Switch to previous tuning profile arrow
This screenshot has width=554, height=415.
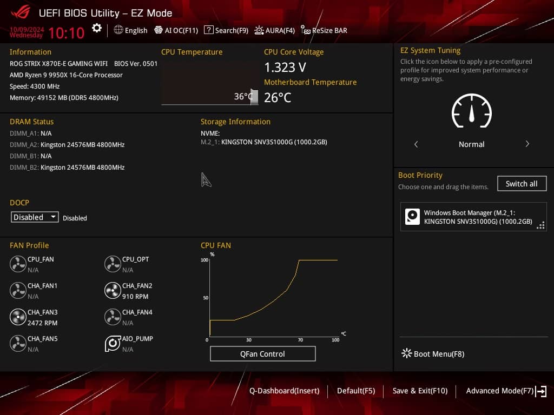pos(416,144)
